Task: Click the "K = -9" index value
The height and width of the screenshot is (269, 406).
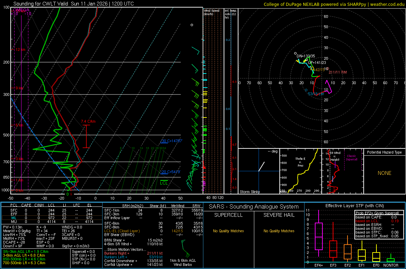Action: tap(41, 227)
